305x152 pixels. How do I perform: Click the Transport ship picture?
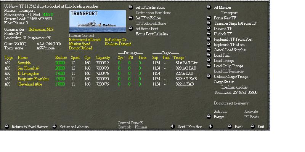coord(98,21)
